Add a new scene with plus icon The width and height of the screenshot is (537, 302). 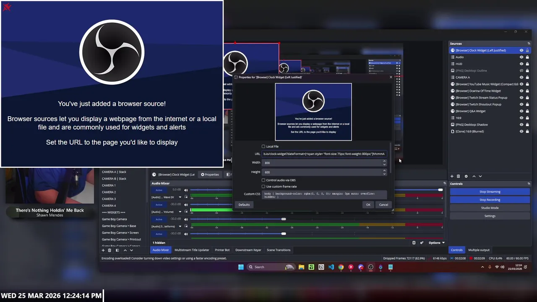coord(103,250)
